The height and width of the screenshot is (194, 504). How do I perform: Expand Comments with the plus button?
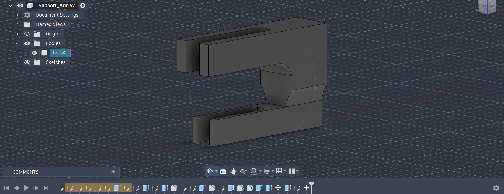point(113,172)
